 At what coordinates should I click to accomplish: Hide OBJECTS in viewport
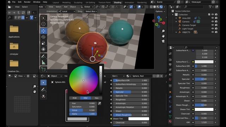pos(213,32)
